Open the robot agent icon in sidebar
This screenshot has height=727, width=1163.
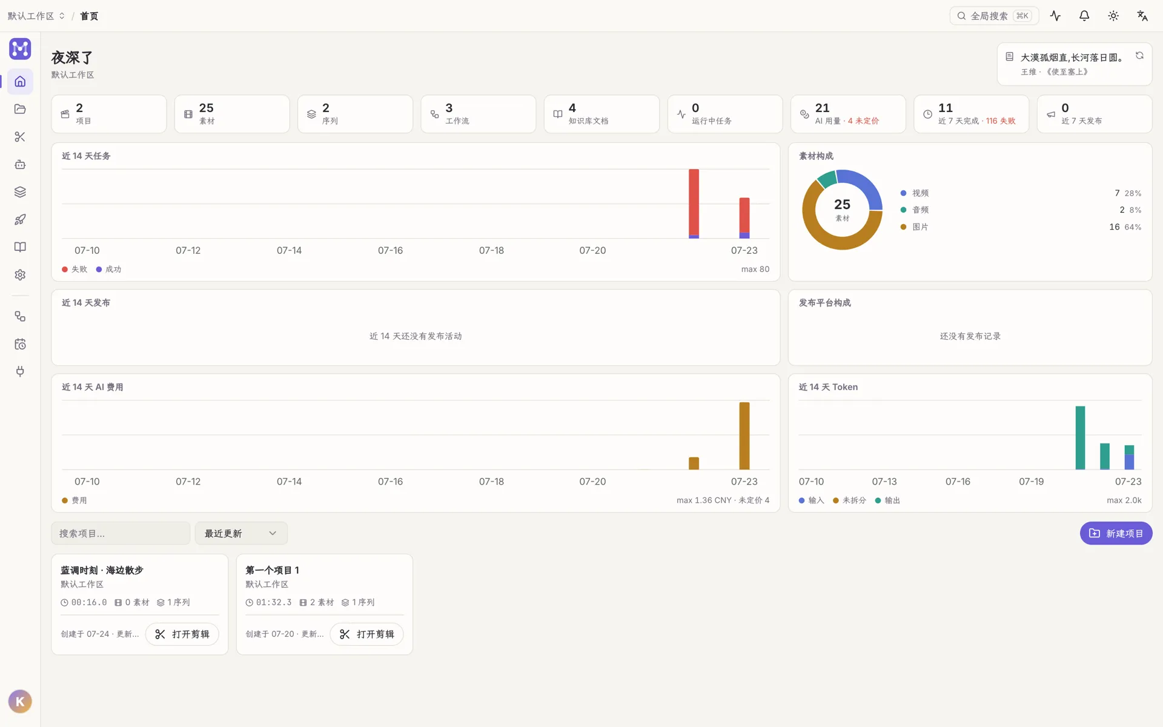(x=20, y=164)
